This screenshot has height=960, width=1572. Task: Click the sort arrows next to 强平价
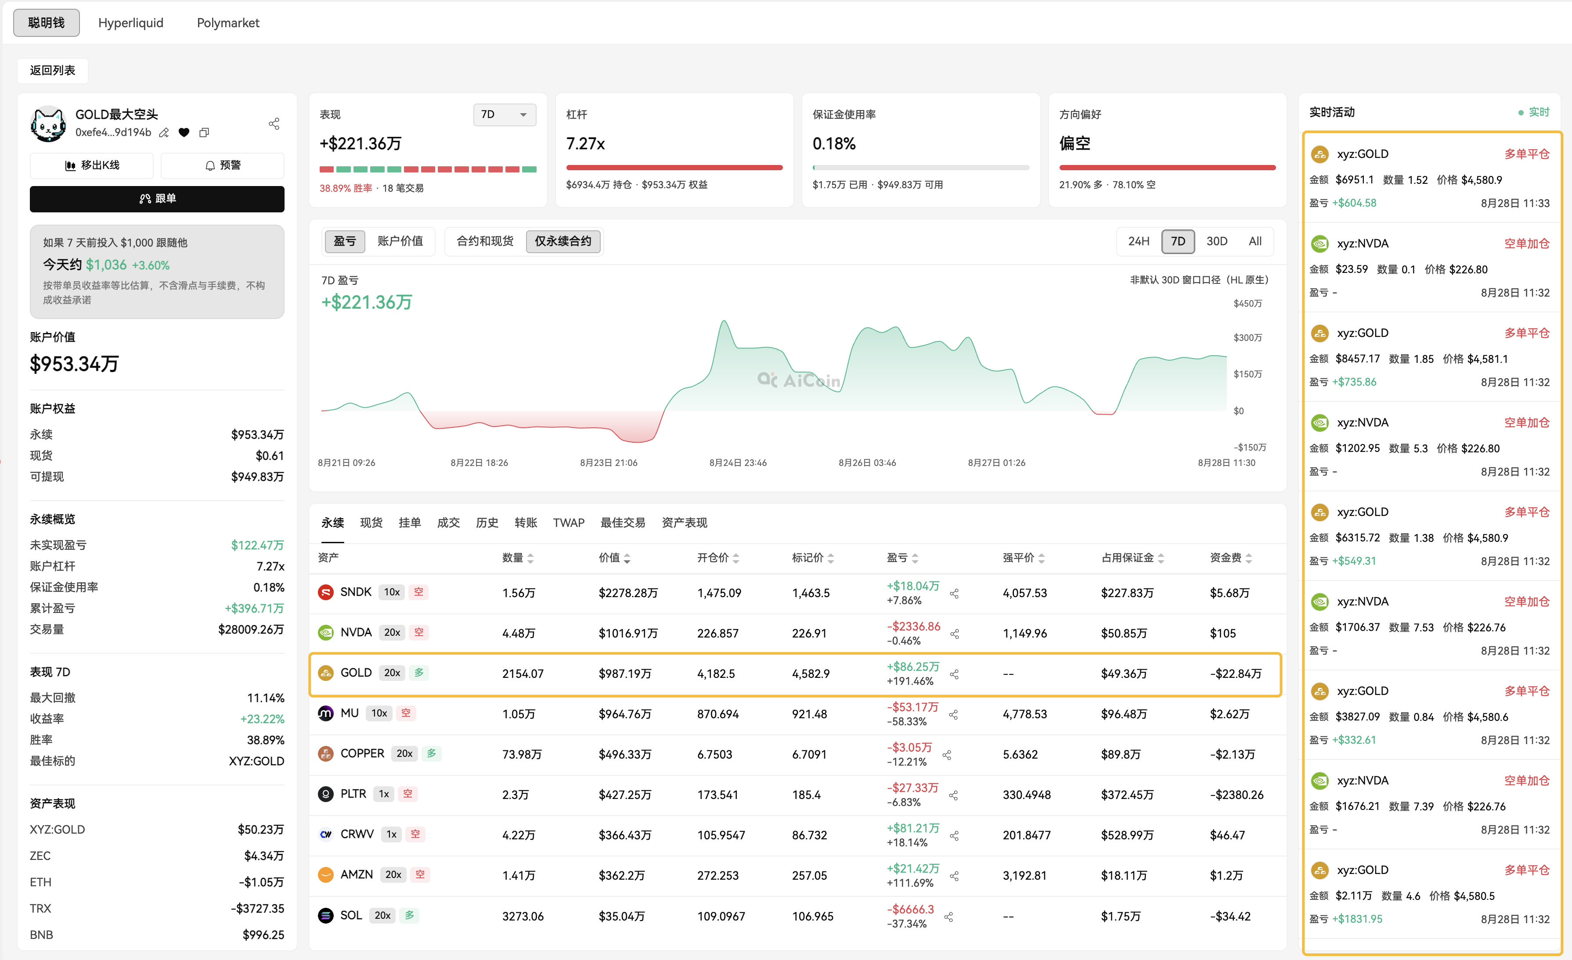pyautogui.click(x=1041, y=559)
